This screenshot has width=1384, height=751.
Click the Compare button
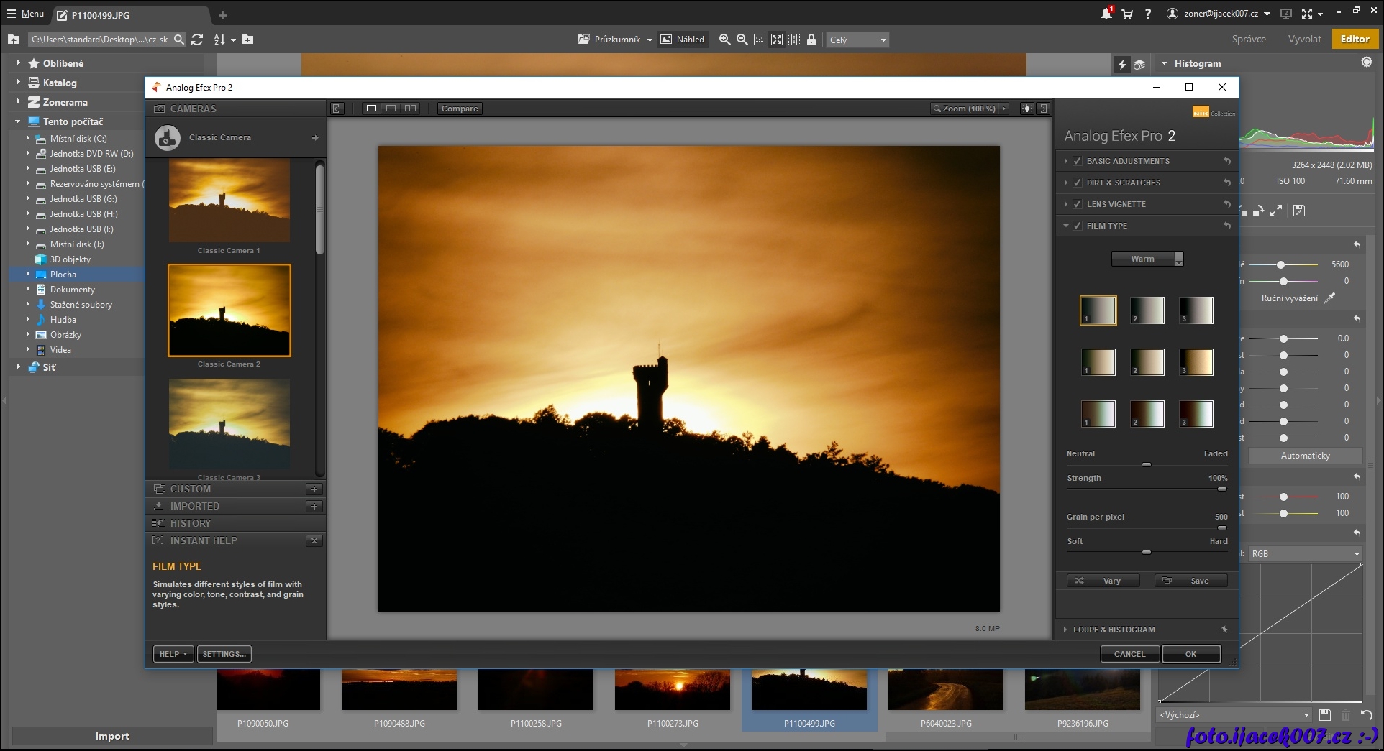459,109
